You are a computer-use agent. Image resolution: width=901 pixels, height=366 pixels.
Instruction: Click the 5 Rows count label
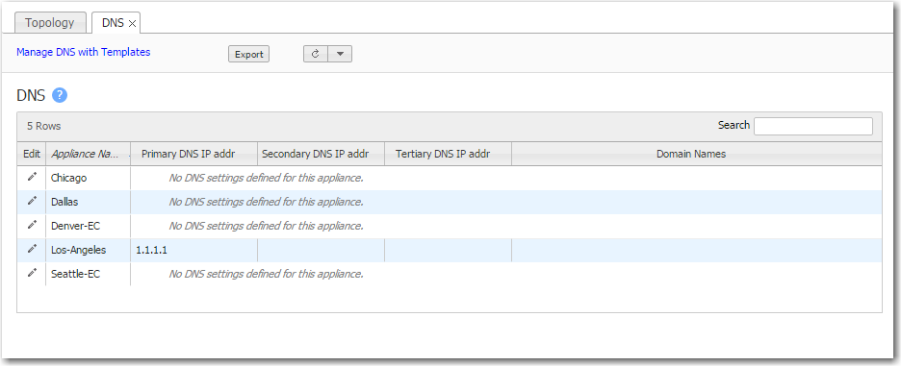[43, 126]
